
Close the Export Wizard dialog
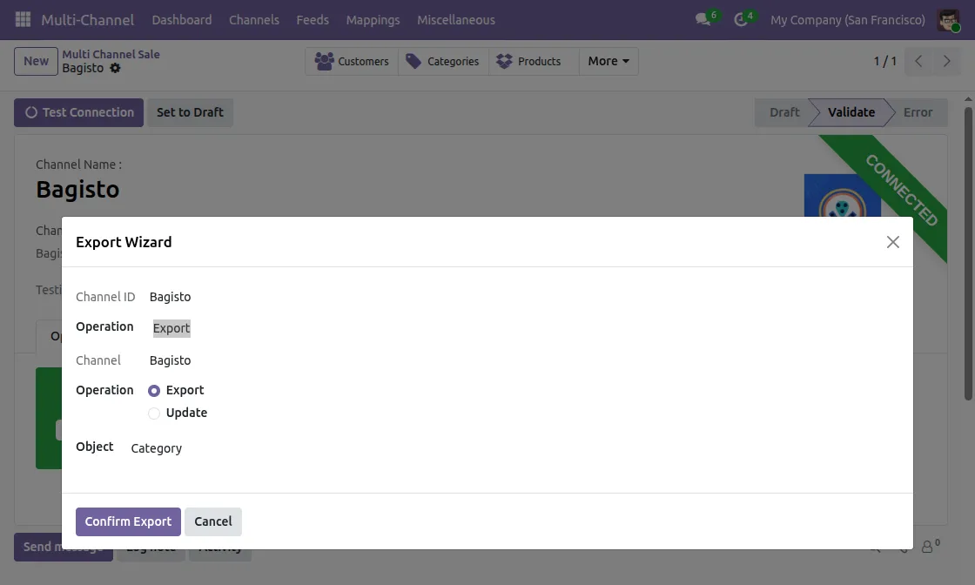point(892,242)
